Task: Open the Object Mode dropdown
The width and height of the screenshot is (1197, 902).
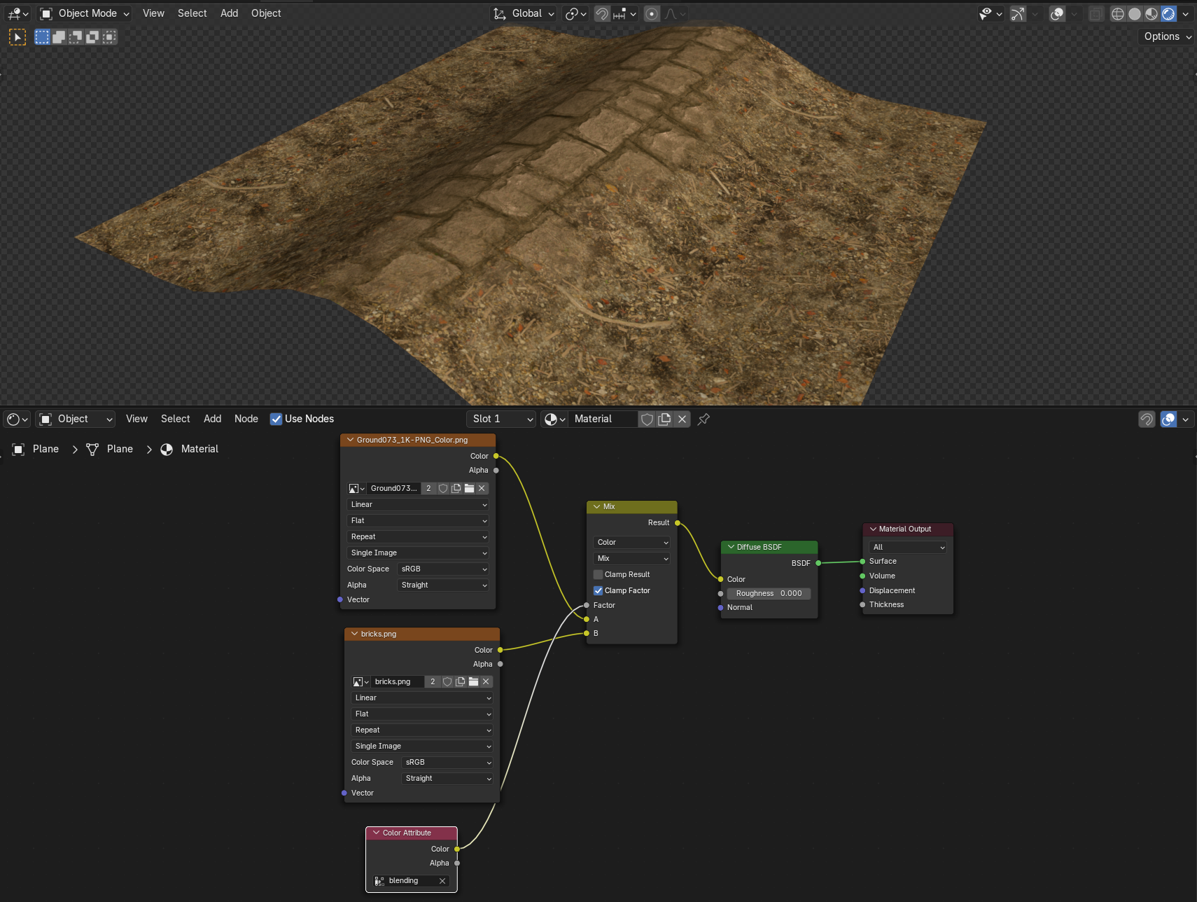Action: click(85, 13)
